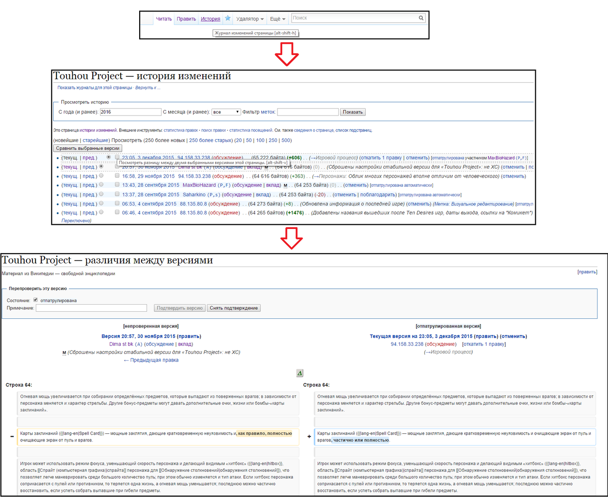
Task: Select radio for 06:53, 4 сентября 2015 revision
Action: tap(101, 203)
